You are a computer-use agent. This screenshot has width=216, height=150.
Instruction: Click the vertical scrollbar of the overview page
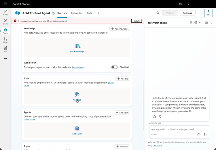[143, 105]
